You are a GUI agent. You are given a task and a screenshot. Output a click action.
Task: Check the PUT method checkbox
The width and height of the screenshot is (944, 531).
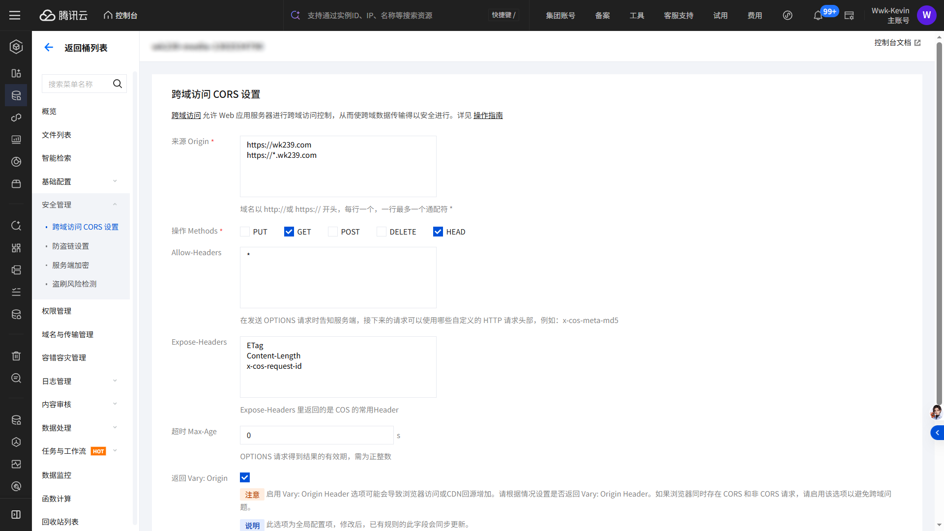pyautogui.click(x=245, y=232)
